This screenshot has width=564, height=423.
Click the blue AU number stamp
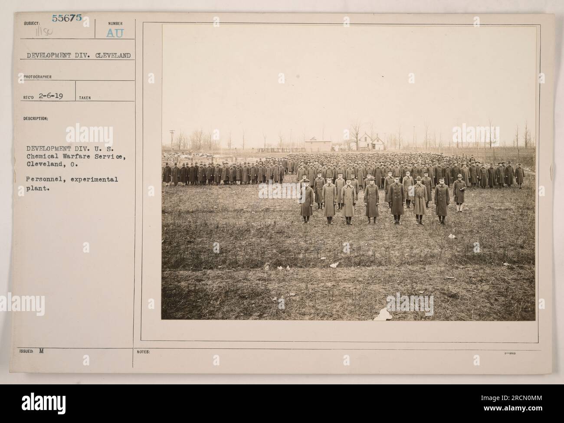[116, 33]
